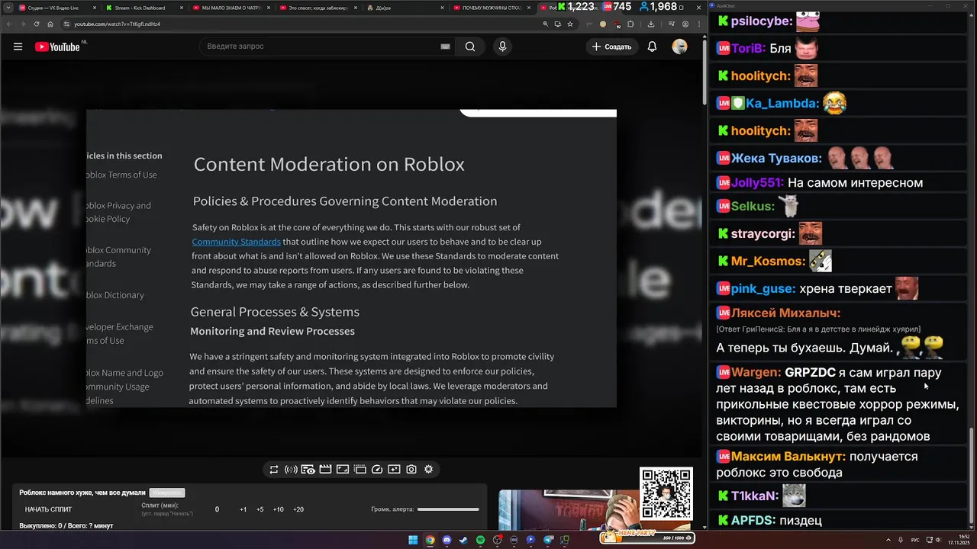977x549 pixels.
Task: Click the Копировать button beside the video title
Action: pyautogui.click(x=166, y=493)
